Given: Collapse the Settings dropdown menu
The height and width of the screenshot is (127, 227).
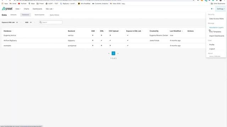Looking at the screenshot, I should click(x=221, y=9).
